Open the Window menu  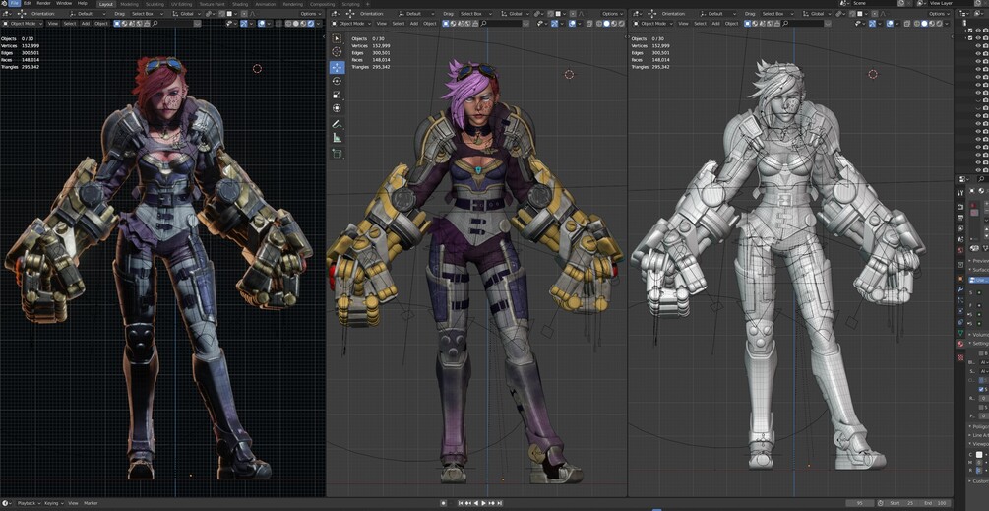click(64, 3)
